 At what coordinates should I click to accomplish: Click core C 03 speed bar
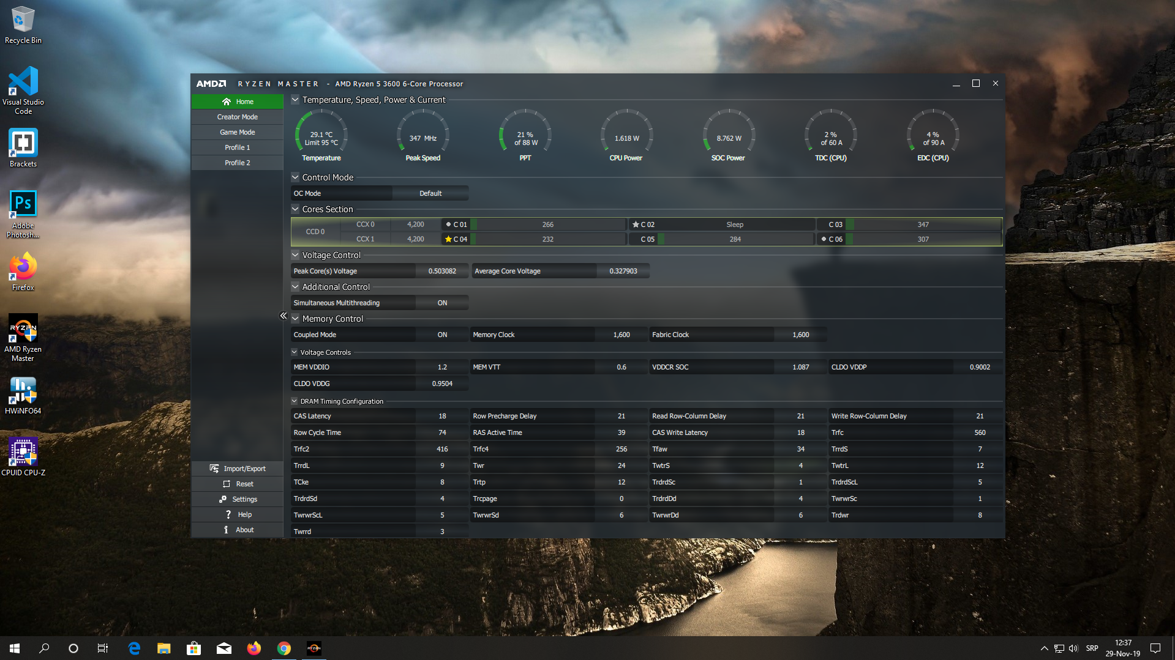tap(923, 224)
